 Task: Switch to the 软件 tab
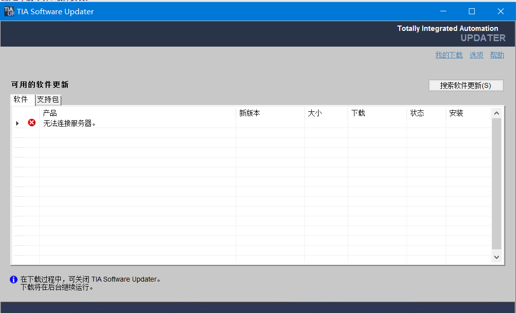[x=23, y=100]
